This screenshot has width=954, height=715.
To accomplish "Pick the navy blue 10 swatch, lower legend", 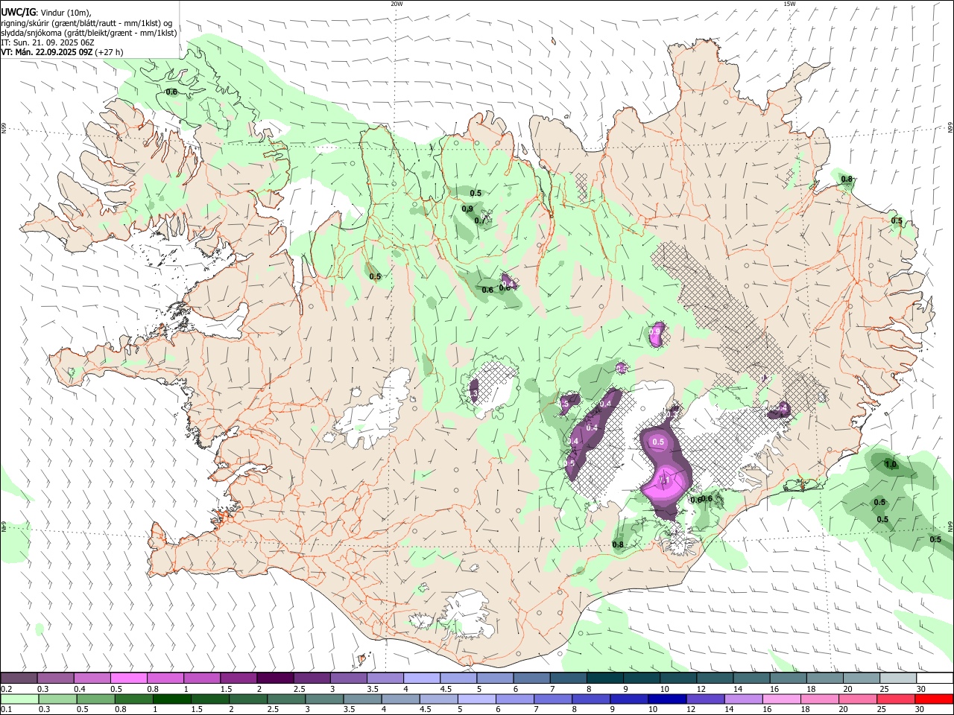I will pyautogui.click(x=667, y=699).
